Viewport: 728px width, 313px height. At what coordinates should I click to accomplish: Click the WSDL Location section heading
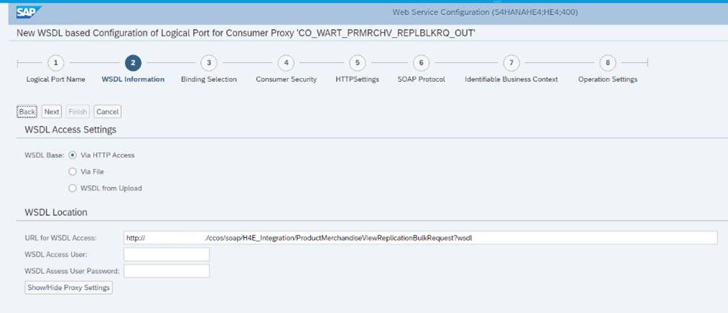point(56,213)
